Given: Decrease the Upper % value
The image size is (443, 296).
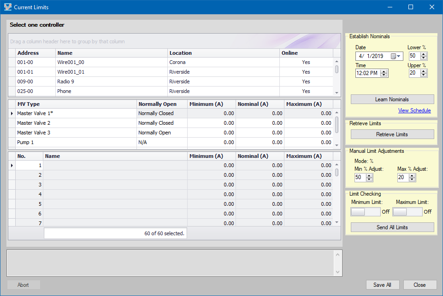Looking at the screenshot, I should tap(423, 75).
